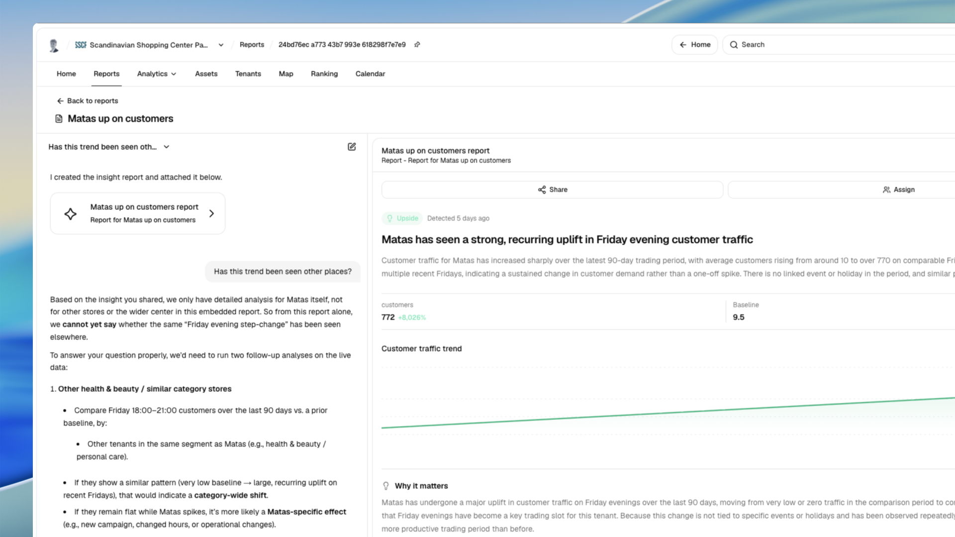The image size is (955, 537).
Task: Open the Calendar tab
Action: coord(370,74)
